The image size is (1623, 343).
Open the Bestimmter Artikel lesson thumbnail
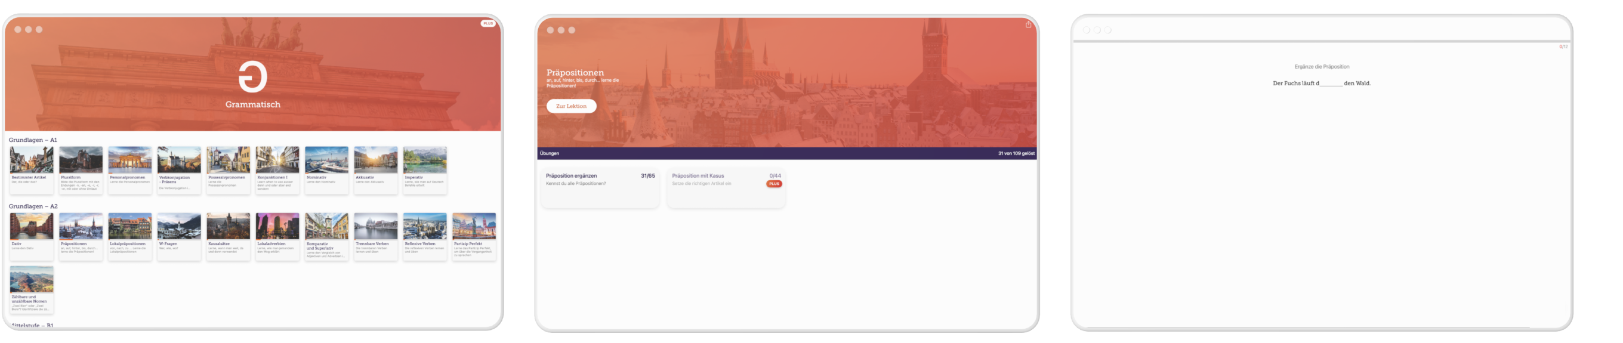tap(32, 160)
